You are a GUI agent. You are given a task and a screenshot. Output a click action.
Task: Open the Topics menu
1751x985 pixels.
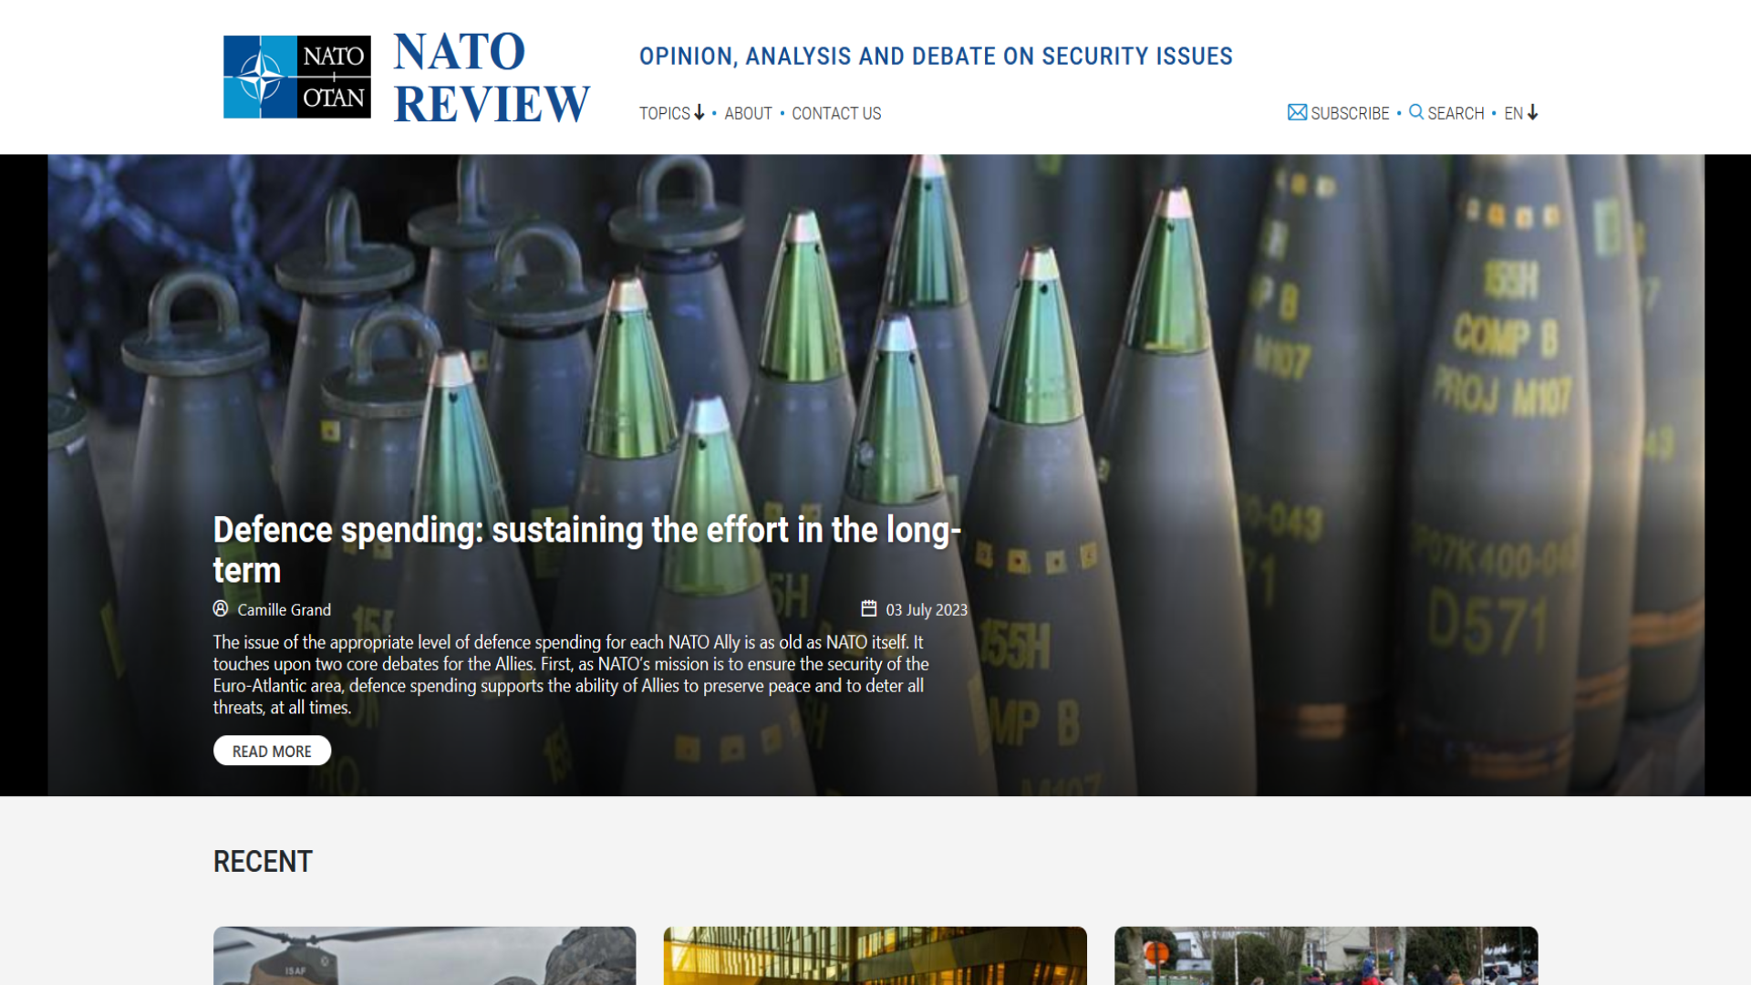(664, 113)
